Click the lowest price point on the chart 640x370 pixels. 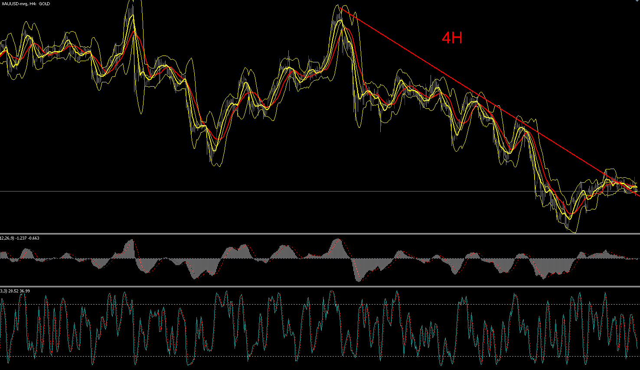point(575,232)
